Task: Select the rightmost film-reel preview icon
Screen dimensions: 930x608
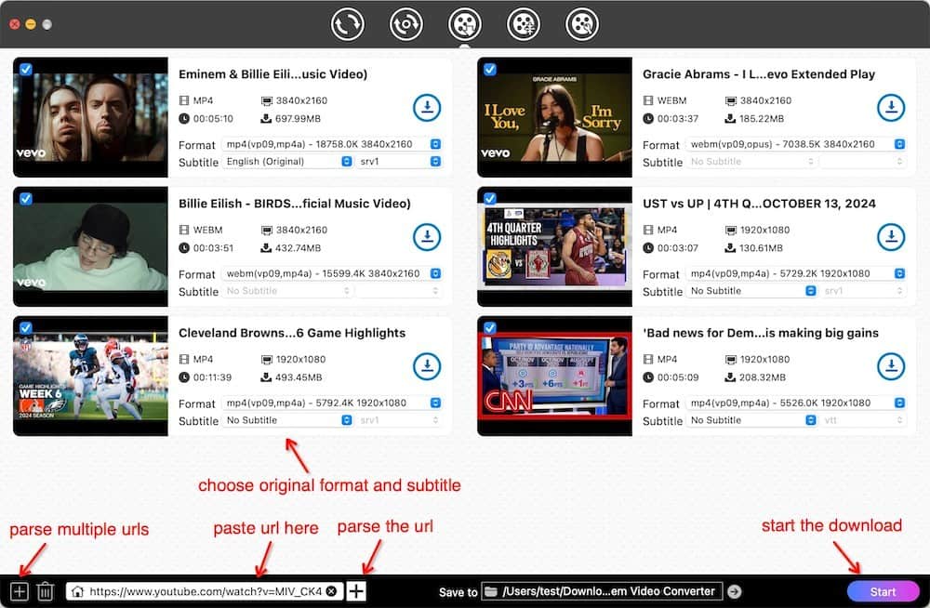Action: pyautogui.click(x=581, y=25)
